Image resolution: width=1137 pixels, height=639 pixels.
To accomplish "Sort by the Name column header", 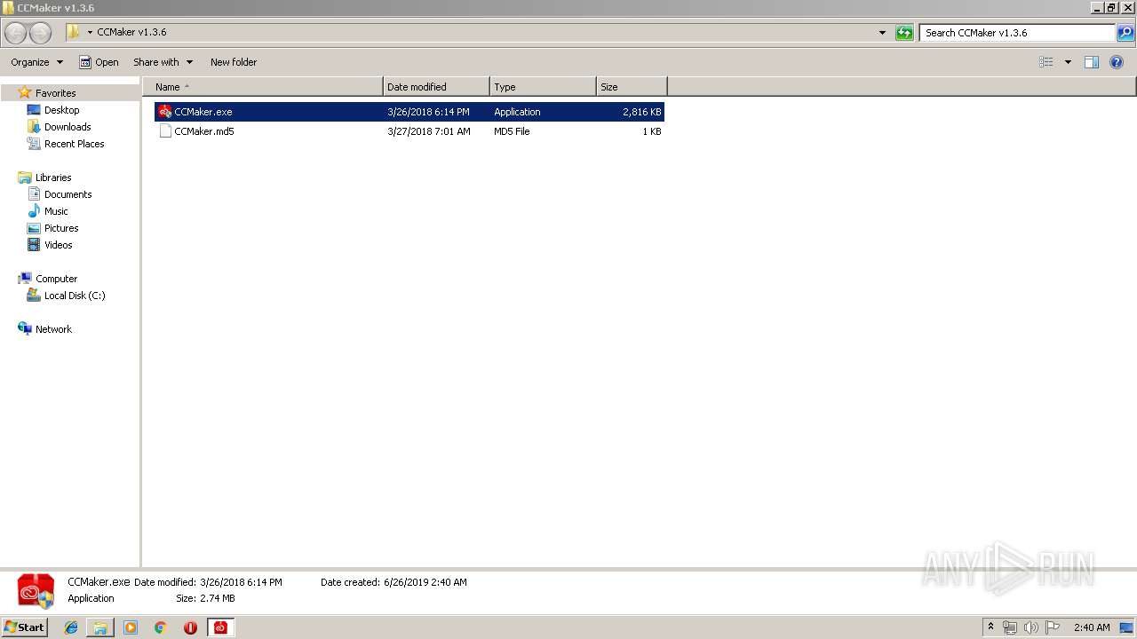I will tap(263, 87).
